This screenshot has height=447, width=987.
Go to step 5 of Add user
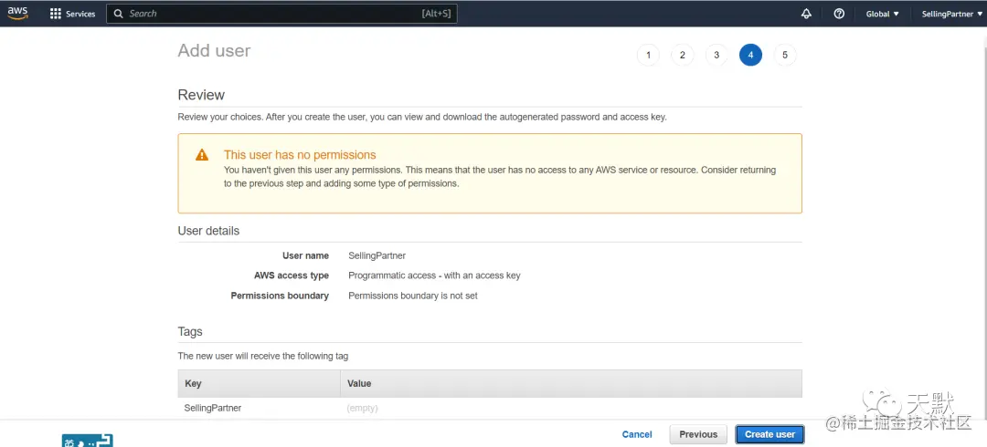coord(785,56)
